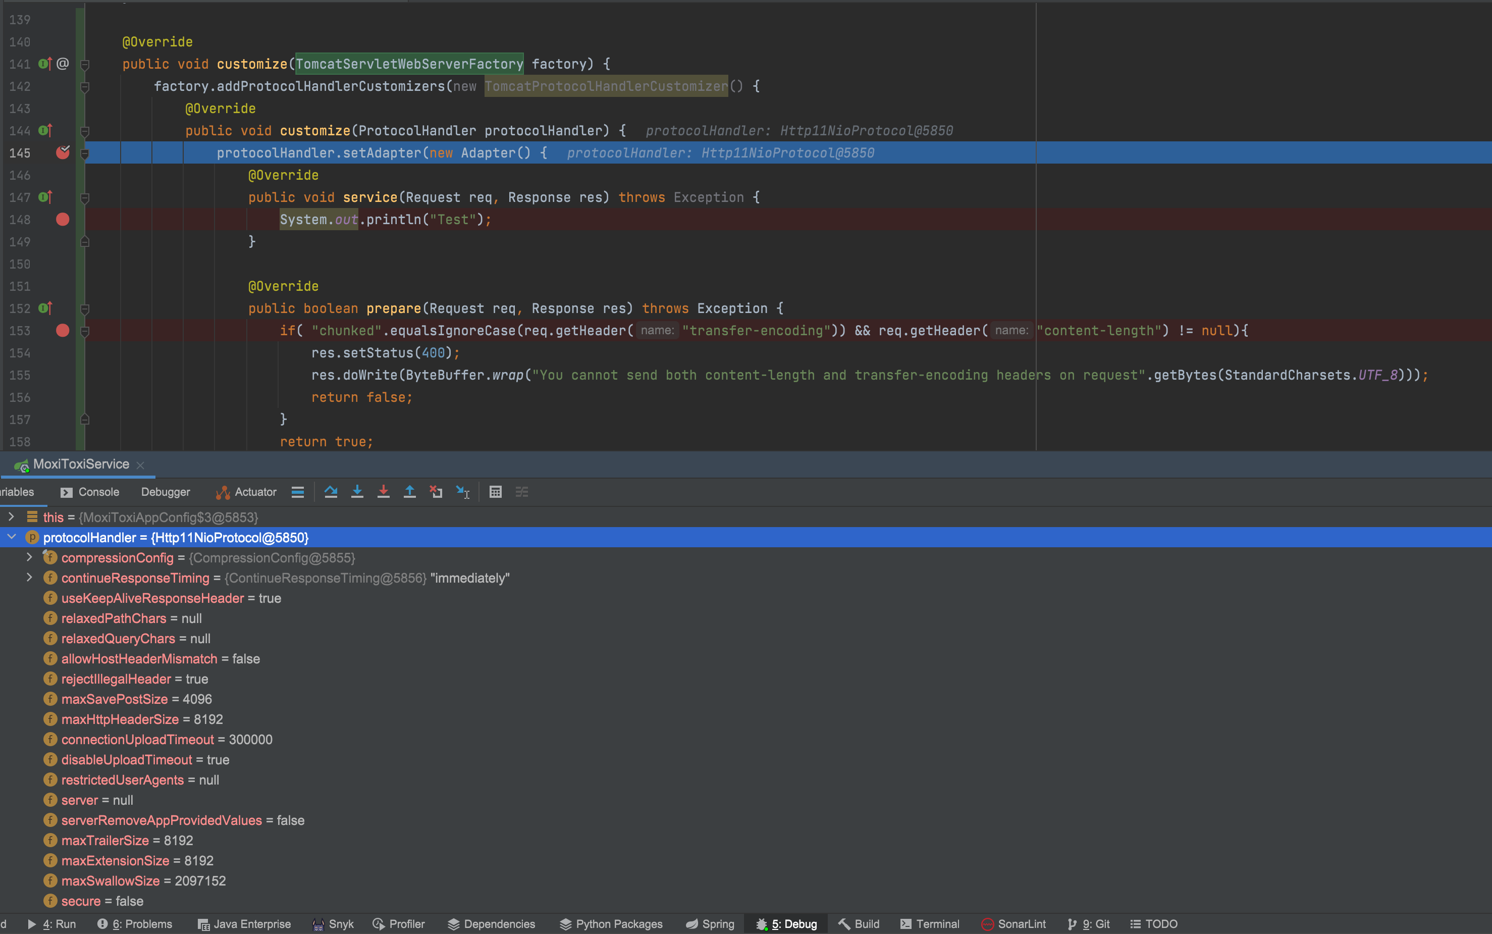1492x934 pixels.
Task: Click the red Force Step Into icon
Action: pyautogui.click(x=384, y=492)
